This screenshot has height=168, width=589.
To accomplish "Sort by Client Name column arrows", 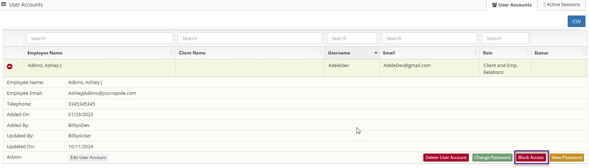I will pos(321,53).
